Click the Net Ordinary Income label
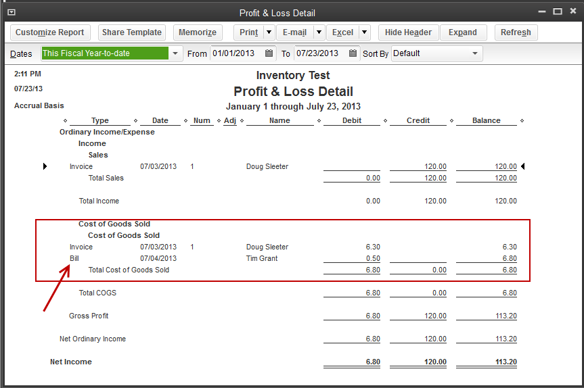584x388 pixels. click(x=93, y=339)
